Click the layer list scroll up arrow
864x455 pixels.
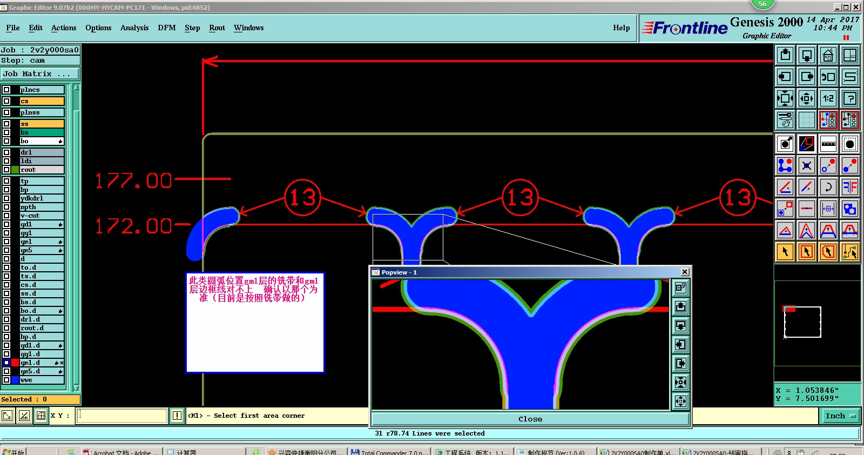tap(76, 88)
